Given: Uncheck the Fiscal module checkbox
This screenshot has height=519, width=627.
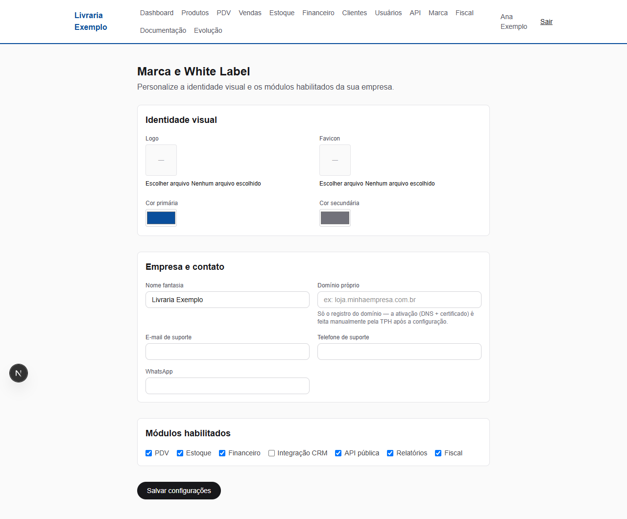Looking at the screenshot, I should [x=438, y=453].
